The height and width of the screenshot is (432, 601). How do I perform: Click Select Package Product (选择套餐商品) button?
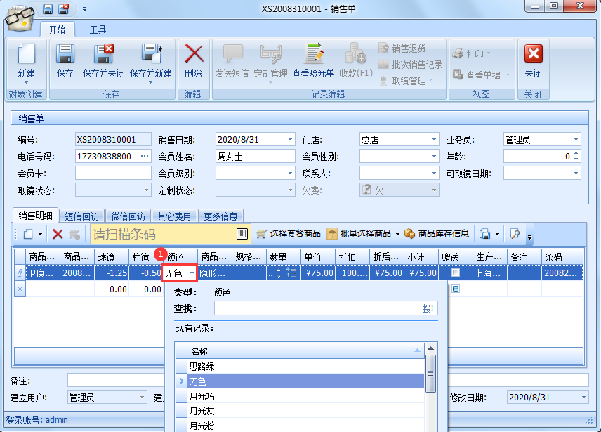point(289,234)
